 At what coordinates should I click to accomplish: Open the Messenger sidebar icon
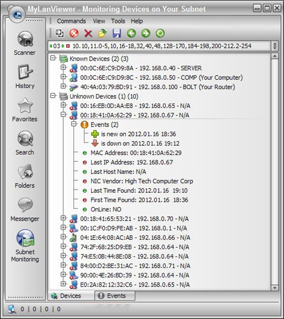pyautogui.click(x=25, y=209)
